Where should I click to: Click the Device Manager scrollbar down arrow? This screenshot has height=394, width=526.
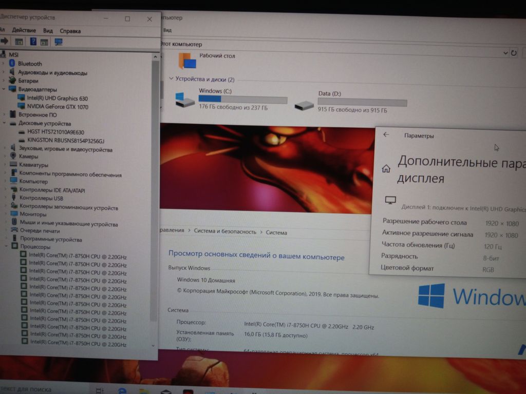(153, 345)
